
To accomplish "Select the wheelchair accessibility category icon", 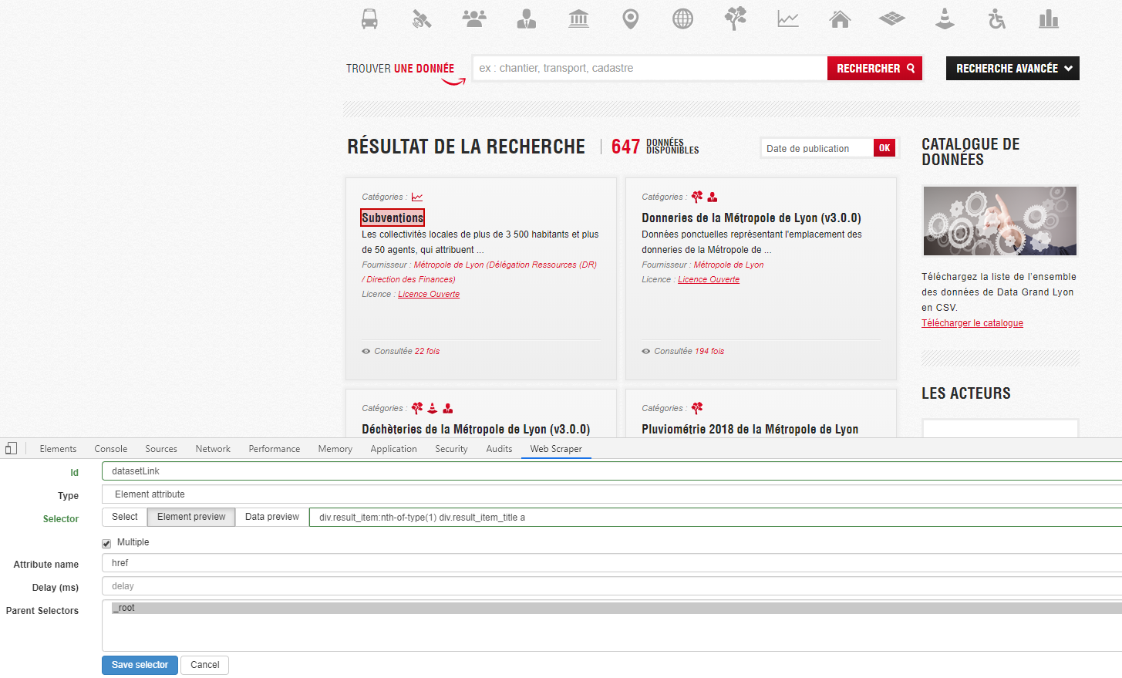I will coord(997,19).
